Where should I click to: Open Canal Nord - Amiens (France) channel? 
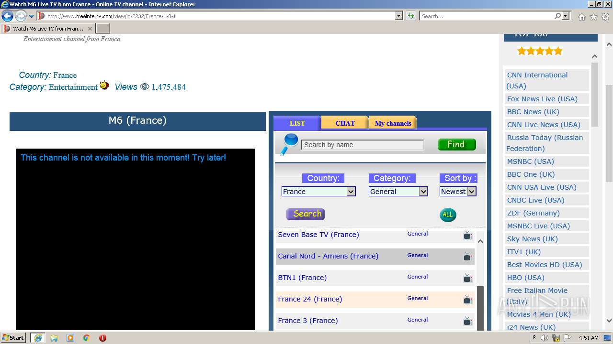pyautogui.click(x=328, y=256)
